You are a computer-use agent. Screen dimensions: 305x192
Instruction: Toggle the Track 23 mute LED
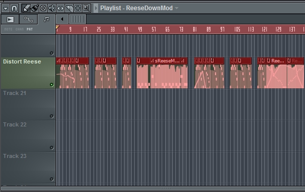[51, 179]
